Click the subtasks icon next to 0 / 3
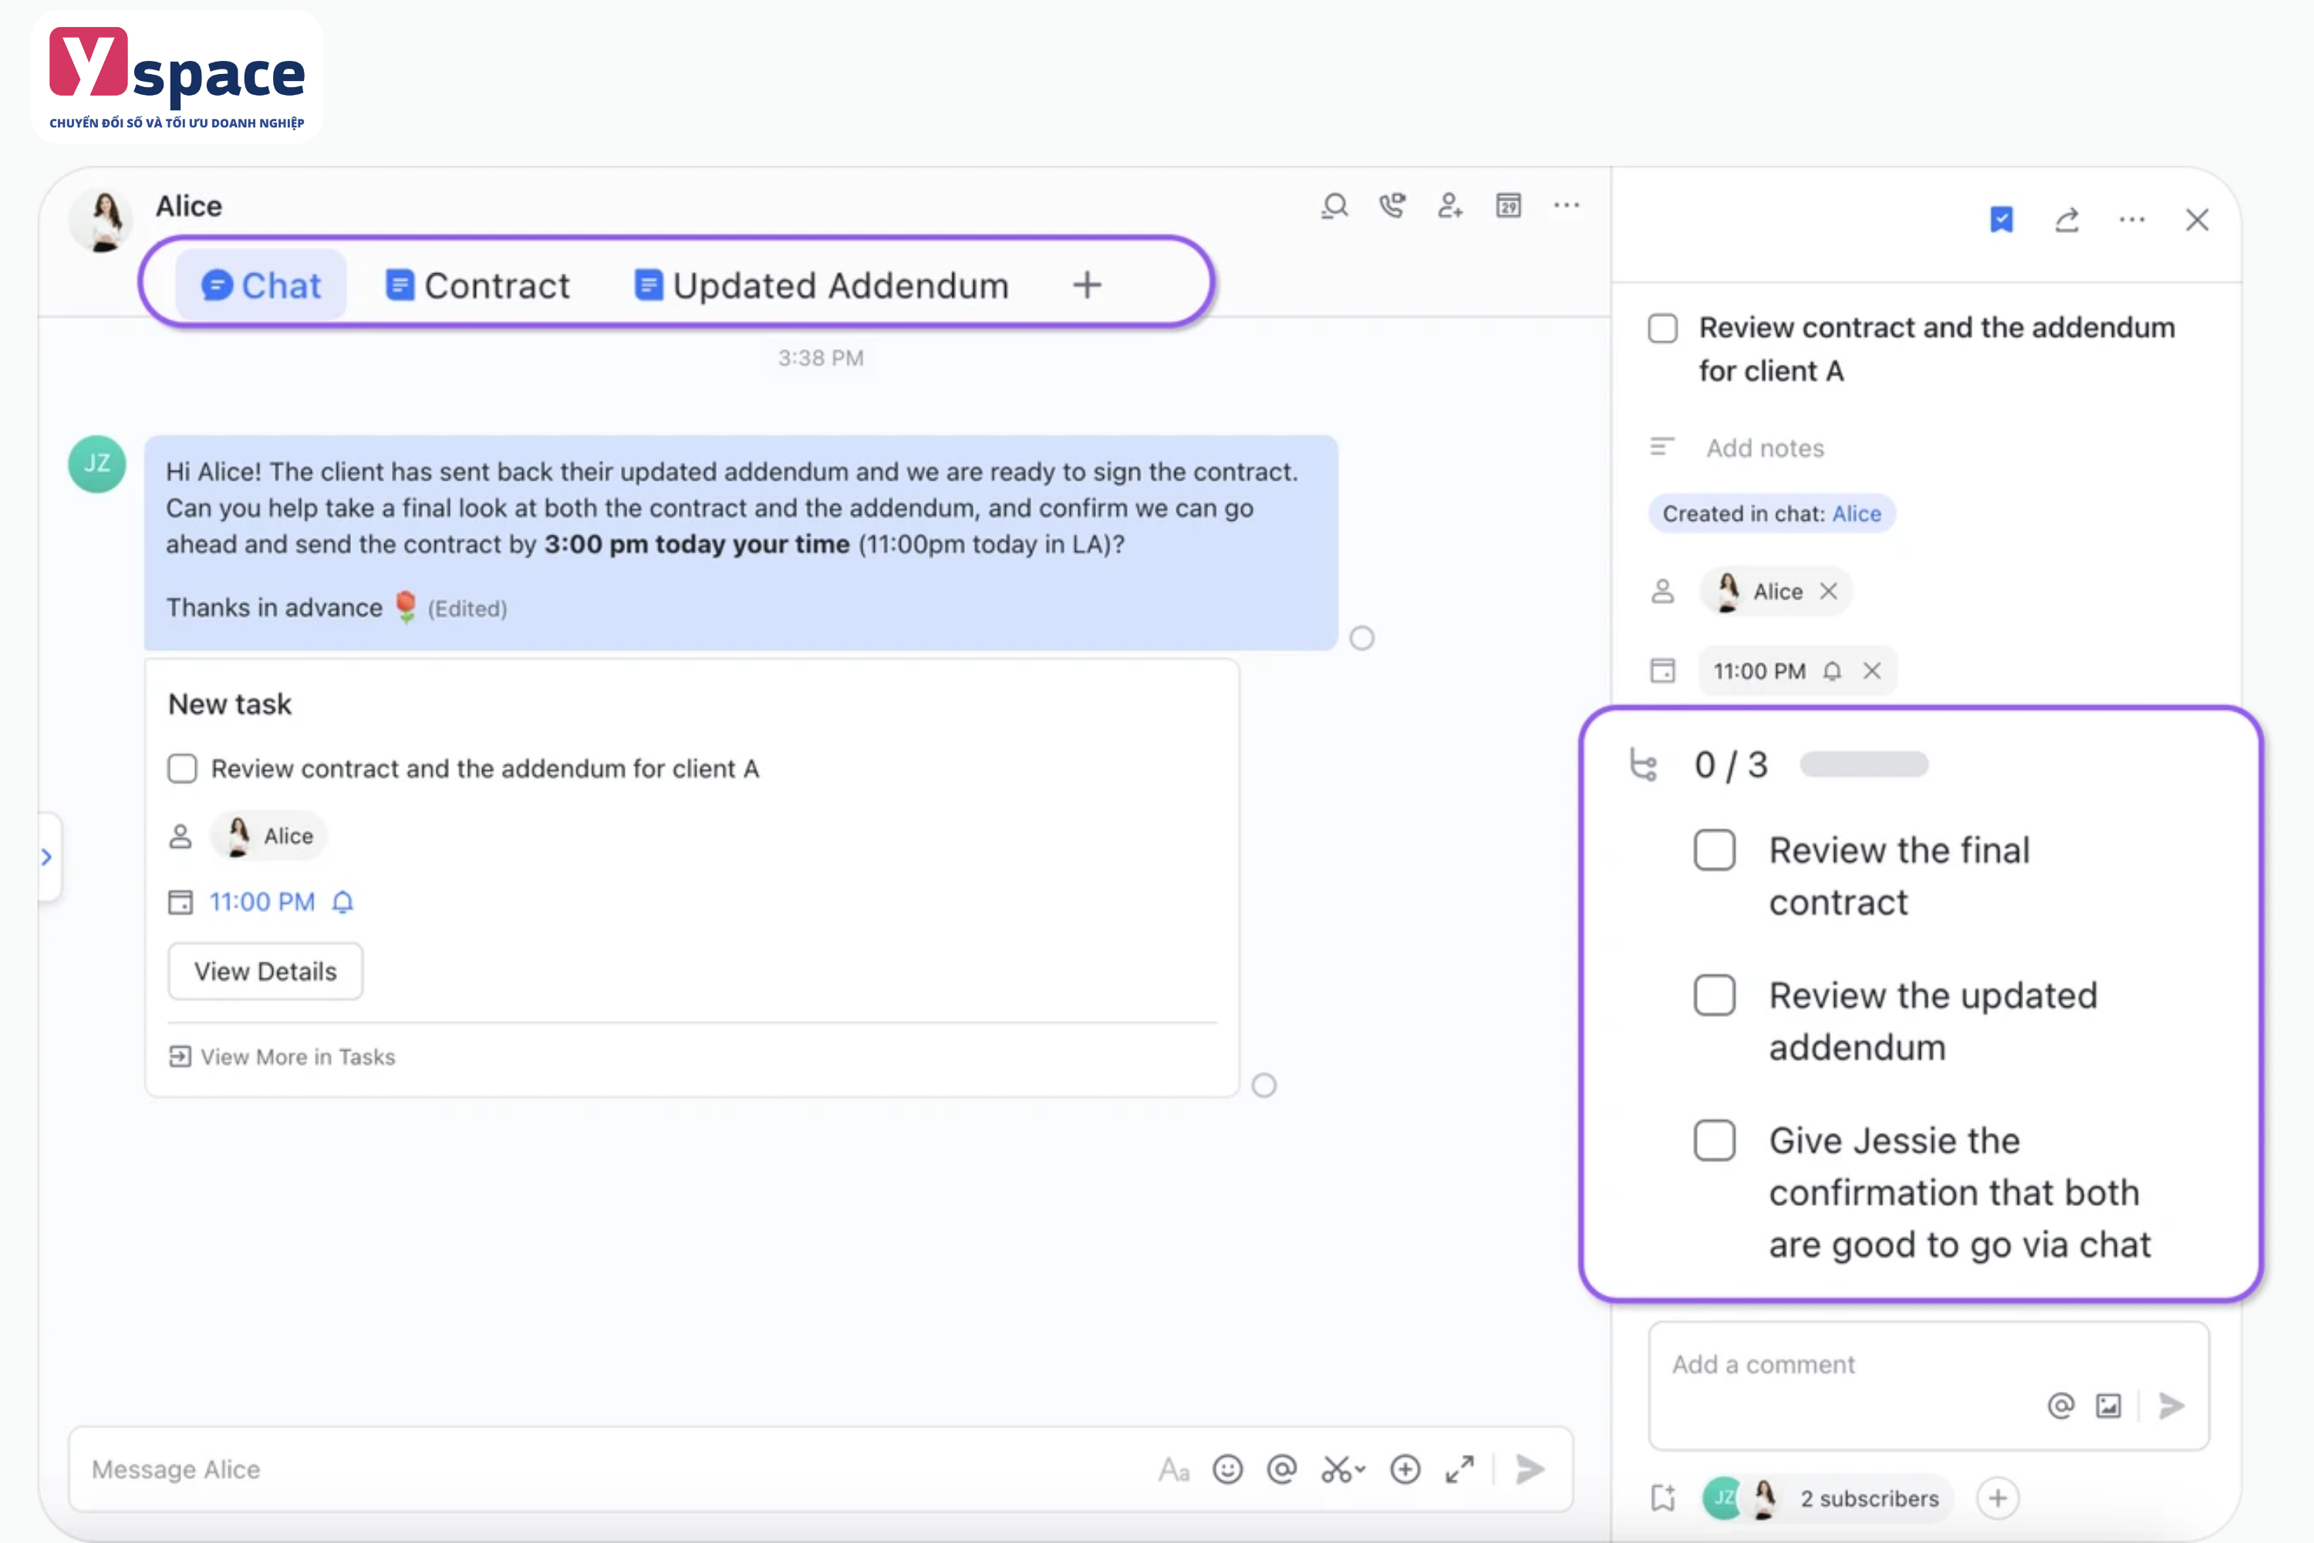2314x1543 pixels. click(1643, 765)
